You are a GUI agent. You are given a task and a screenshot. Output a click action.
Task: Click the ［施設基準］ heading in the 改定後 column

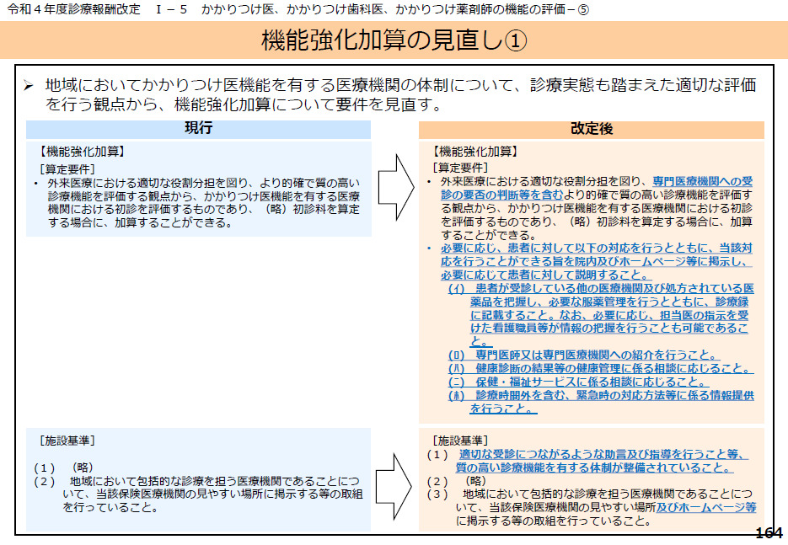point(460,441)
